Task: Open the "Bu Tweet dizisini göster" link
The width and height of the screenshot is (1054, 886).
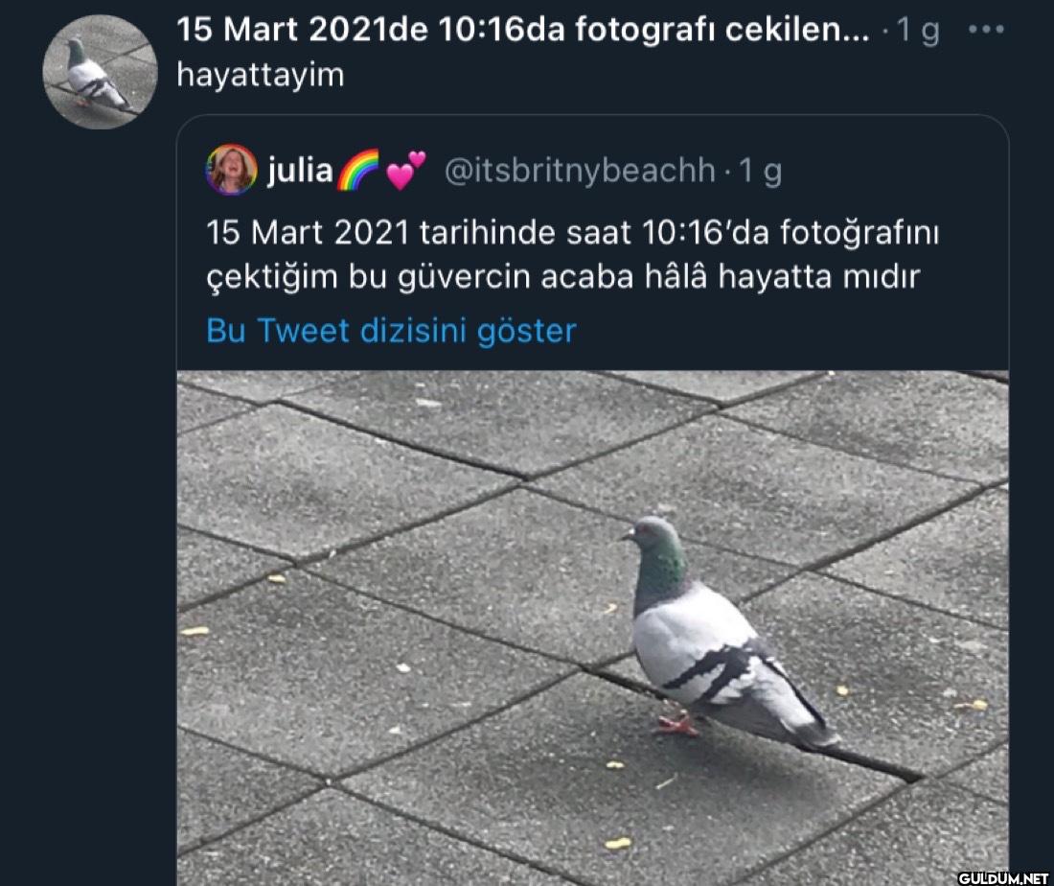Action: tap(391, 331)
